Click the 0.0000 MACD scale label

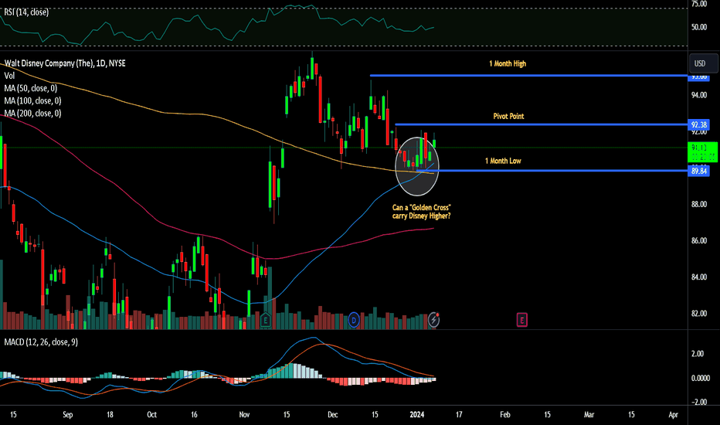coord(701,378)
